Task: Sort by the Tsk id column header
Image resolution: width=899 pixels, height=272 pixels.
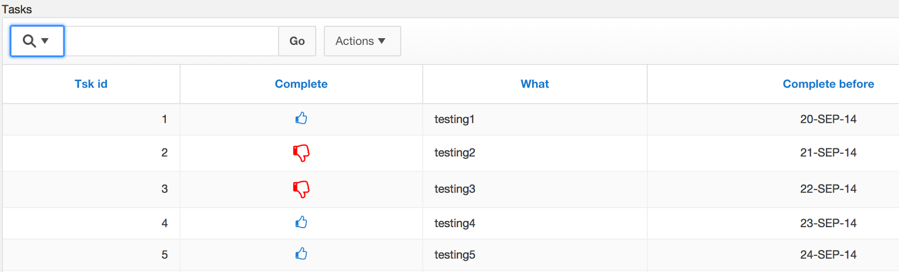Action: (91, 84)
